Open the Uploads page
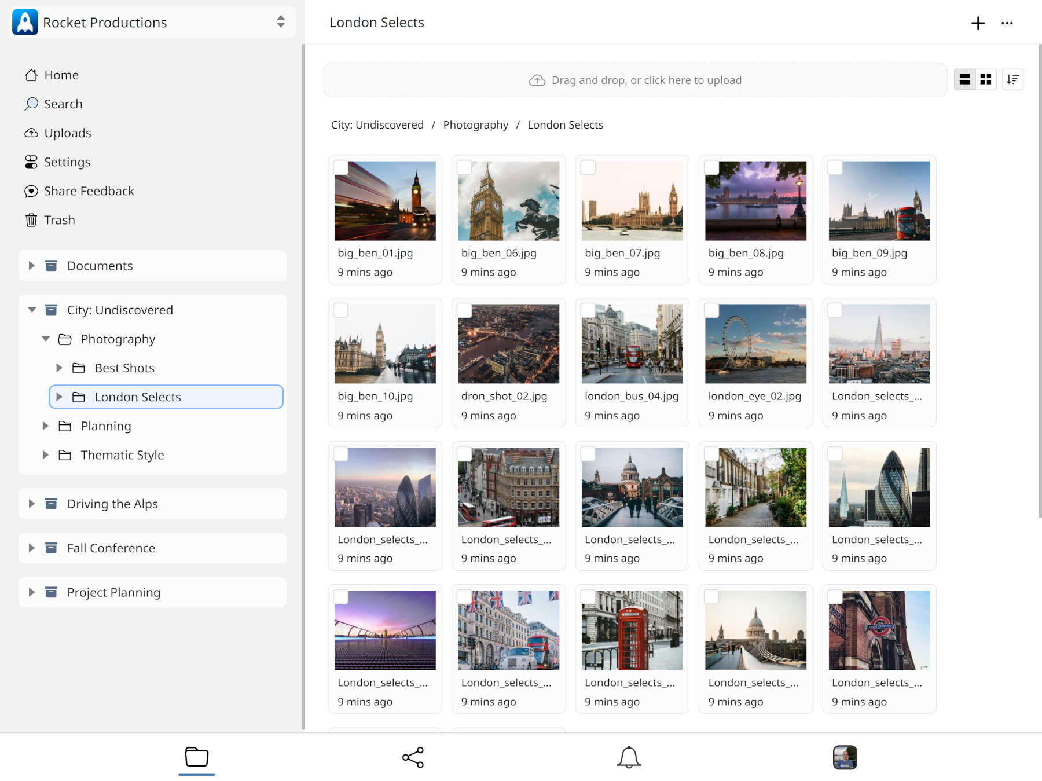Viewport: 1042px width, 781px height. point(67,133)
